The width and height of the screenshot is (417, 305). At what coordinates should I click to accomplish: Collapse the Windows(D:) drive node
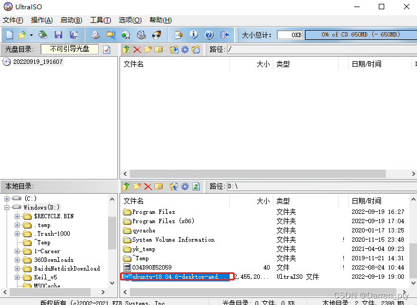pyautogui.click(x=7, y=207)
